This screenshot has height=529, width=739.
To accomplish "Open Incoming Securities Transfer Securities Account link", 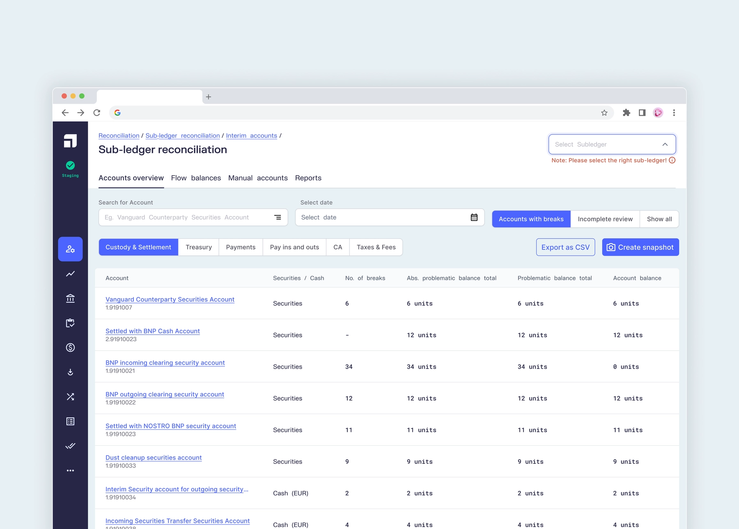I will 177,521.
